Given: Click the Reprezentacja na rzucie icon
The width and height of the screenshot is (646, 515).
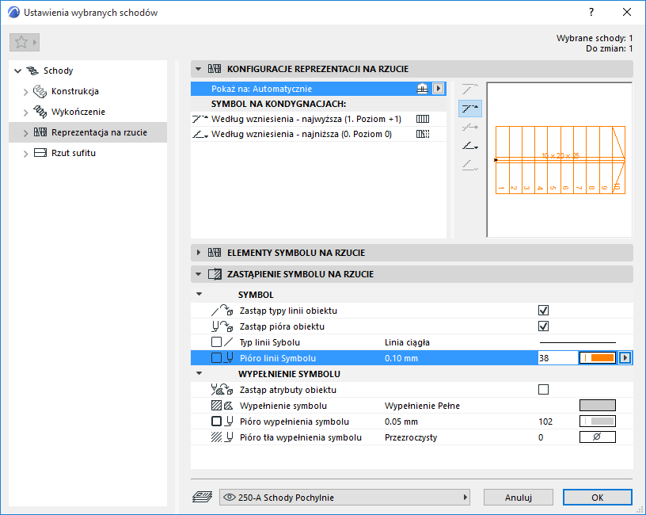Looking at the screenshot, I should point(40,132).
